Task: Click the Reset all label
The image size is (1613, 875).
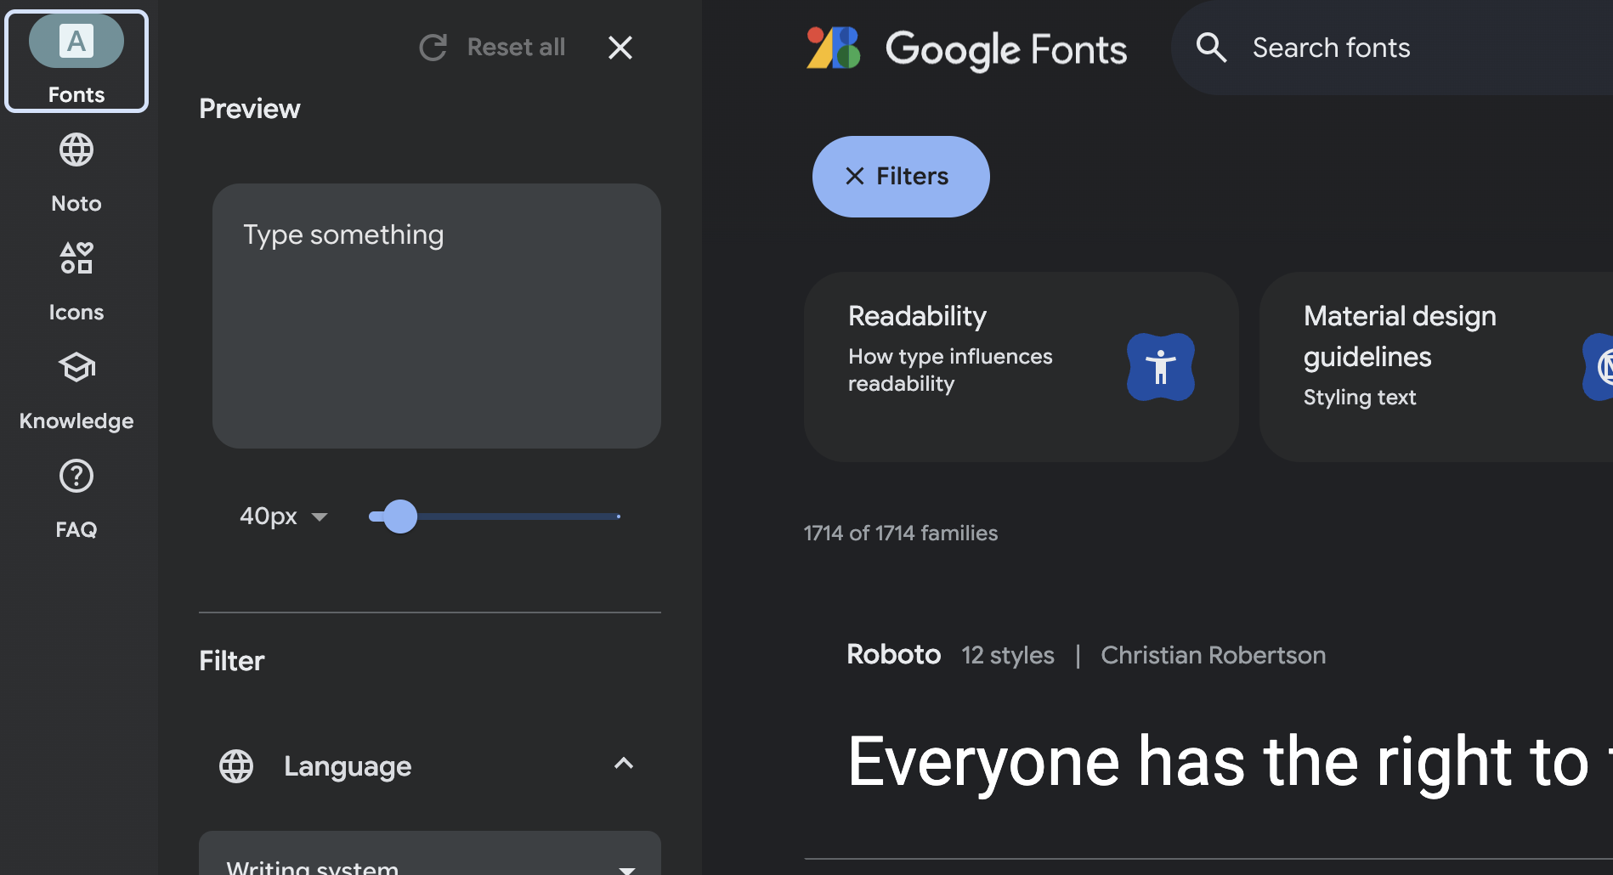Action: tap(516, 48)
